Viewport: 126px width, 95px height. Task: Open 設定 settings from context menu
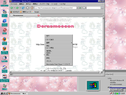point(59,58)
